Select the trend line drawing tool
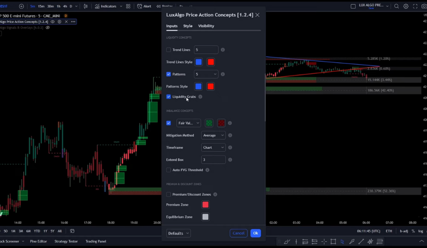427x248 pixels. pos(361,241)
